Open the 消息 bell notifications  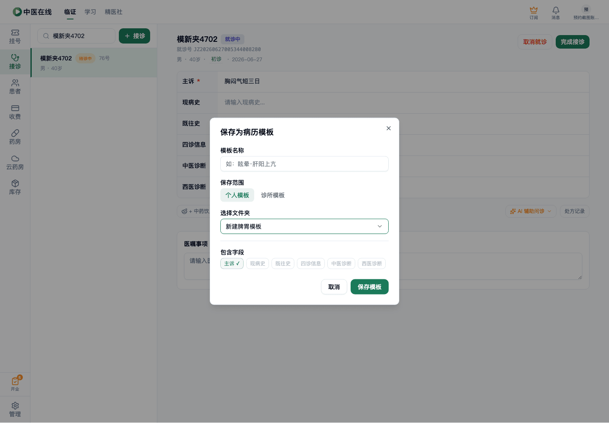point(556,10)
